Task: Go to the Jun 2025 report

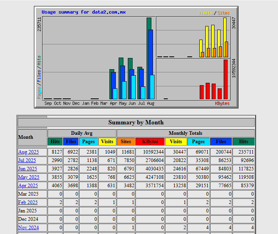Action: [28, 169]
